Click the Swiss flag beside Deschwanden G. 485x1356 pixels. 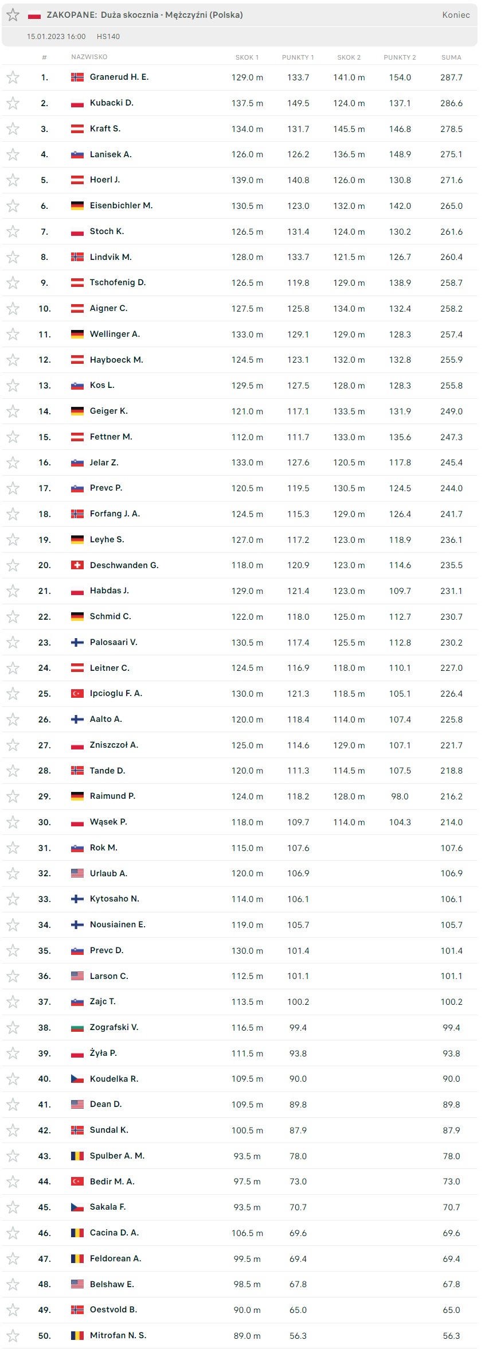(77, 565)
